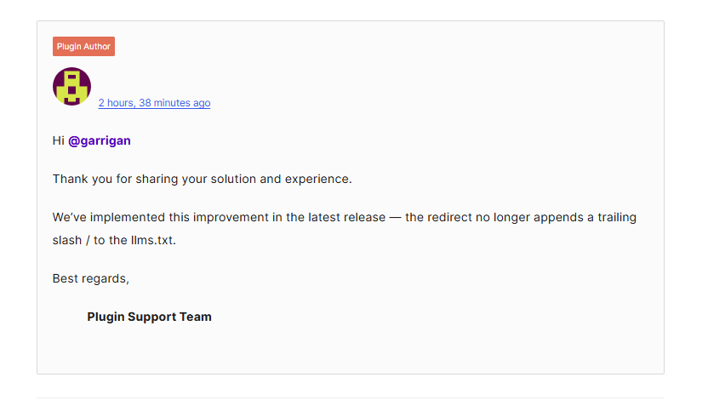Image resolution: width=708 pixels, height=400 pixels.
Task: Click the orange Plugin Author badge
Action: click(83, 47)
